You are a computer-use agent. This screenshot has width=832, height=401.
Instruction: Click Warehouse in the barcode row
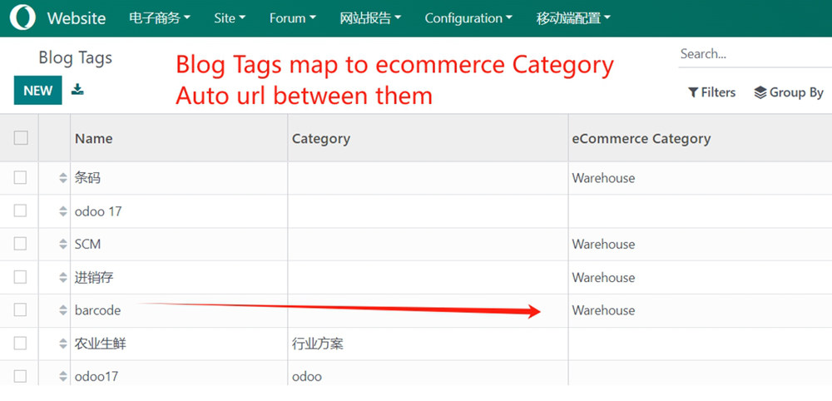point(603,310)
